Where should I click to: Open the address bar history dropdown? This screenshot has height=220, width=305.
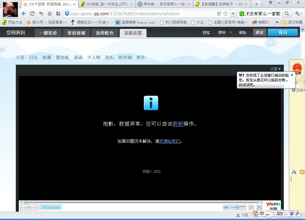(x=233, y=14)
